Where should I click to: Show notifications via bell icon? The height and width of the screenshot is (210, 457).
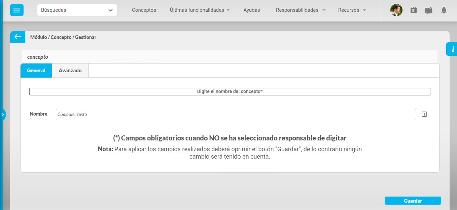444,10
